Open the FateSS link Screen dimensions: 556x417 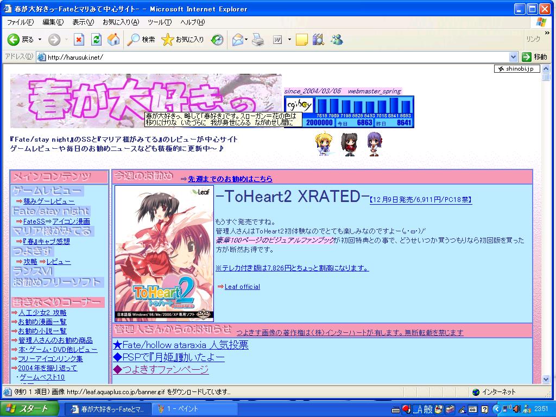point(34,222)
